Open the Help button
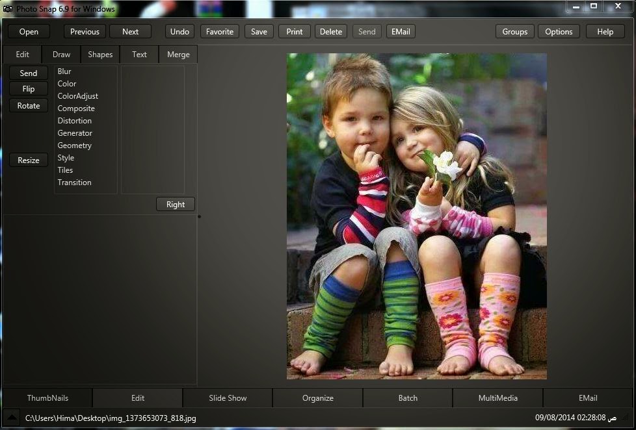 point(605,32)
